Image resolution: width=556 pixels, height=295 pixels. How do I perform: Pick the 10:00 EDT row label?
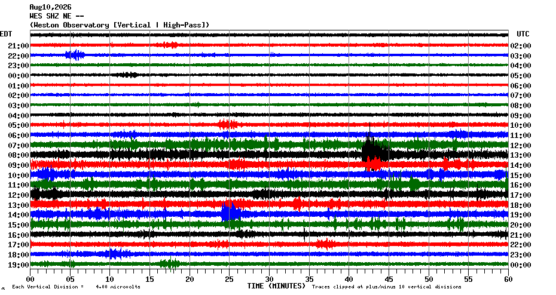[x=19, y=176]
